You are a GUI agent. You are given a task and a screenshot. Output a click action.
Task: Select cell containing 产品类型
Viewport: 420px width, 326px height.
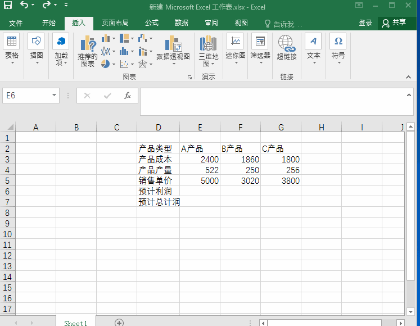coord(159,148)
